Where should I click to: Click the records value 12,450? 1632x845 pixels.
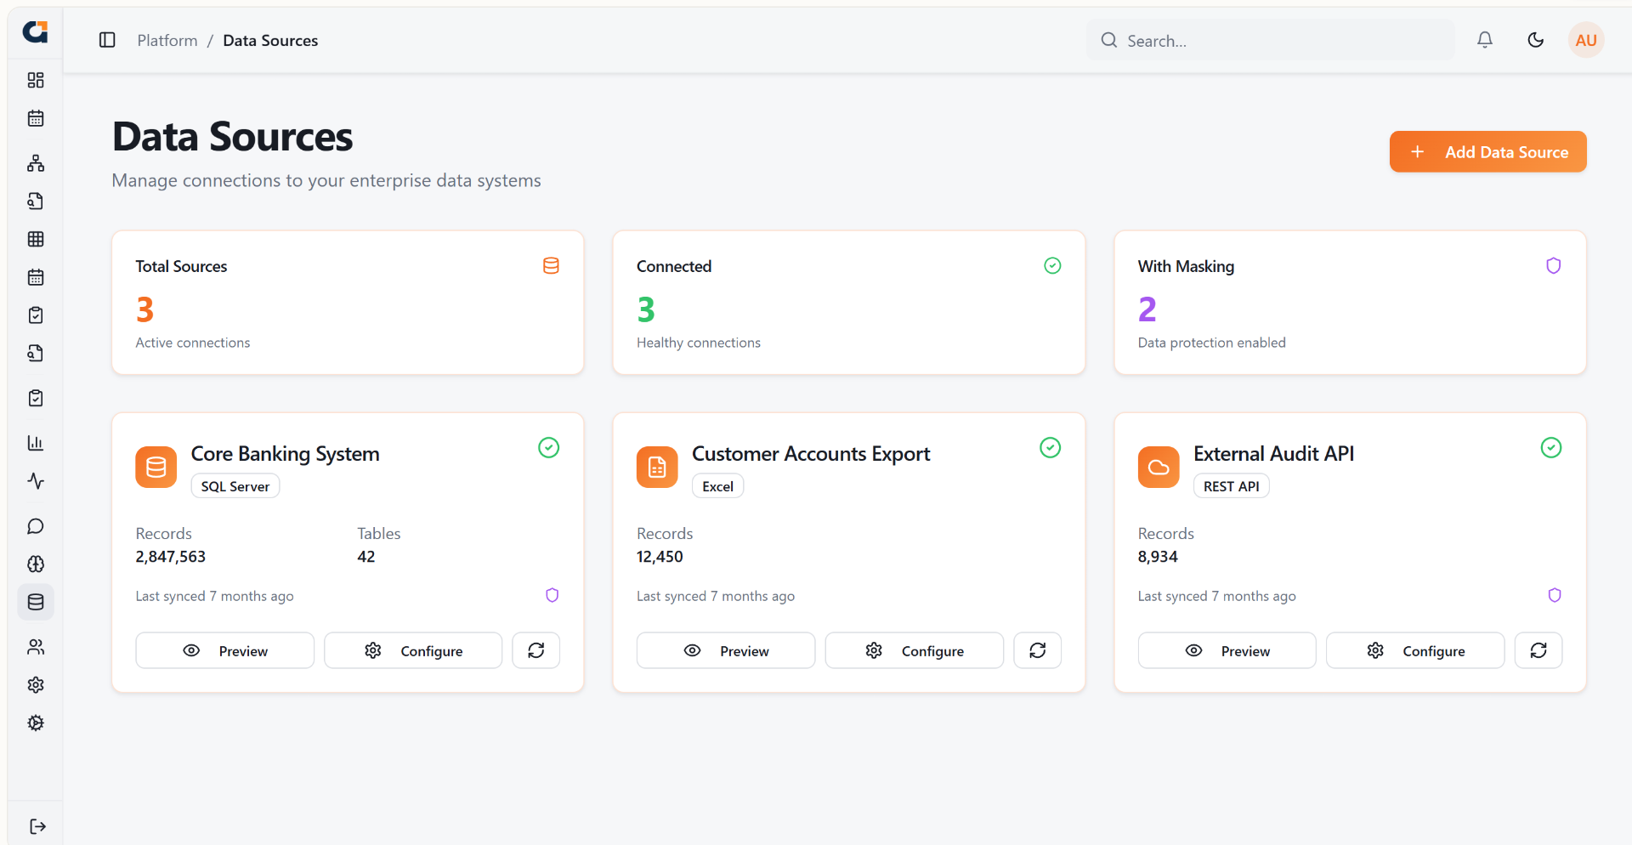click(x=660, y=557)
